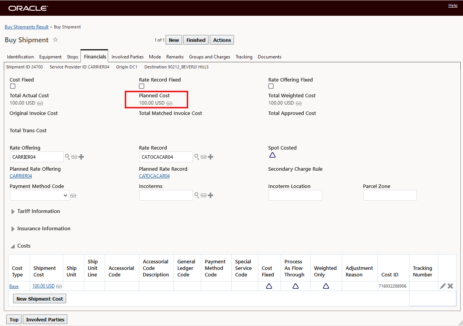Click the Rate Offering input field
The height and width of the screenshot is (326, 463).
37,157
